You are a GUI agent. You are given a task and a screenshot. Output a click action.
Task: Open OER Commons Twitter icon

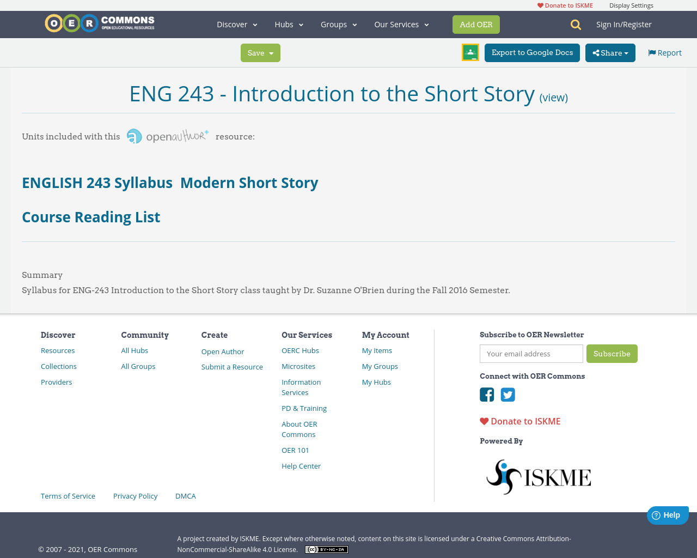click(x=508, y=394)
